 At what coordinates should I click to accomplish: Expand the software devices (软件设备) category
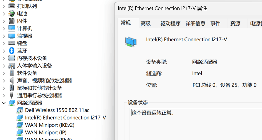click(x=4, y=73)
